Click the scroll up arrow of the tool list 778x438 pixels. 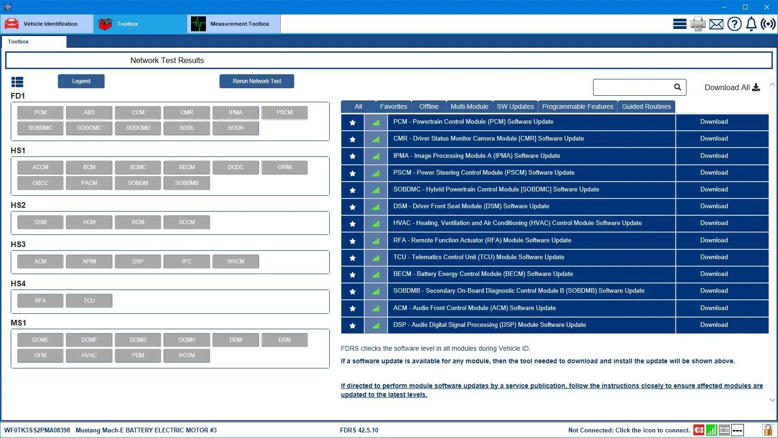(x=772, y=85)
